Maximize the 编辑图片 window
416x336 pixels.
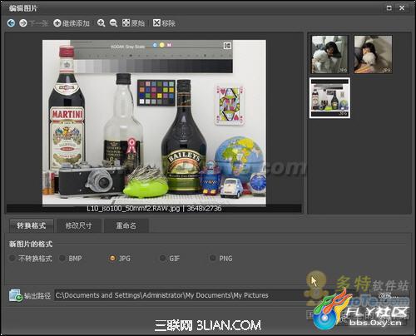pyautogui.click(x=389, y=8)
